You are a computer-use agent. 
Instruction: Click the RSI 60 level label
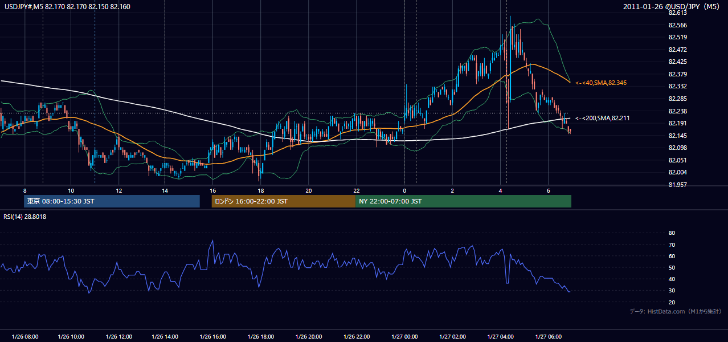tap(672, 256)
